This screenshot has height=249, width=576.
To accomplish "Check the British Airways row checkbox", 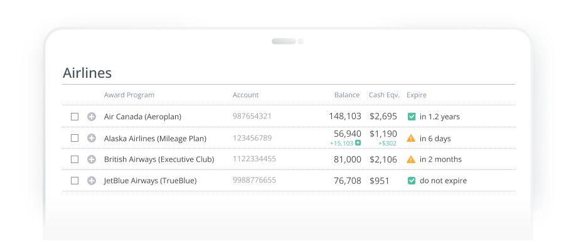I will tap(75, 159).
